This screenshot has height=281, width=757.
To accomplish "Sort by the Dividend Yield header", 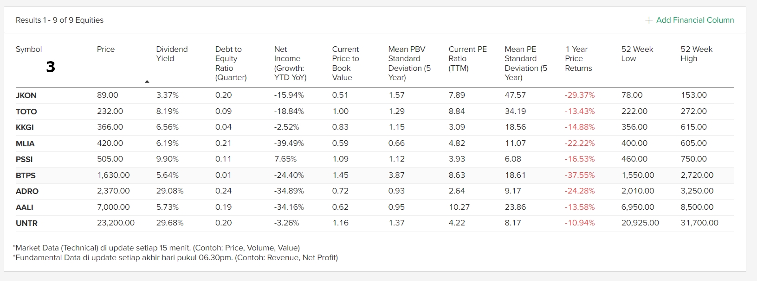I will click(172, 54).
